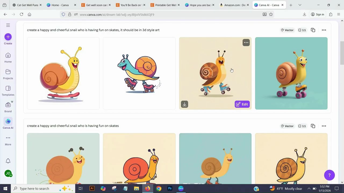Open the JG account avatar
The width and height of the screenshot is (344, 193).
(x=8, y=173)
